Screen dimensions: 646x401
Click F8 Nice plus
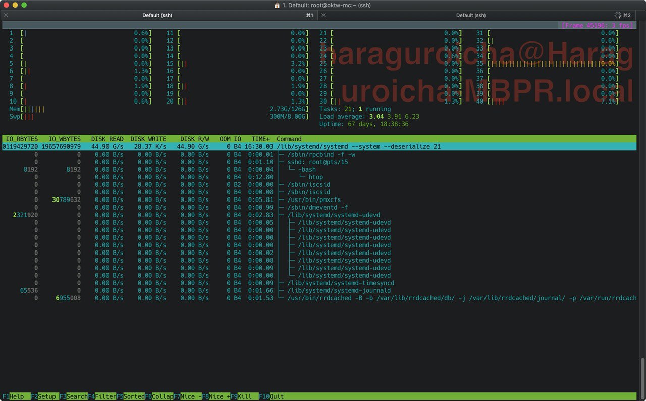(x=216, y=396)
